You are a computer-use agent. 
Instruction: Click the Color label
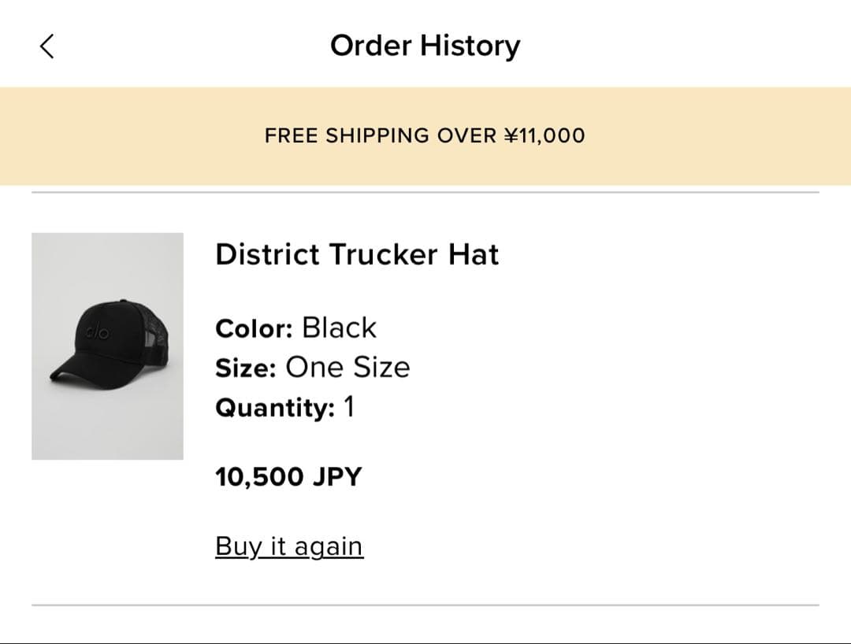point(254,328)
